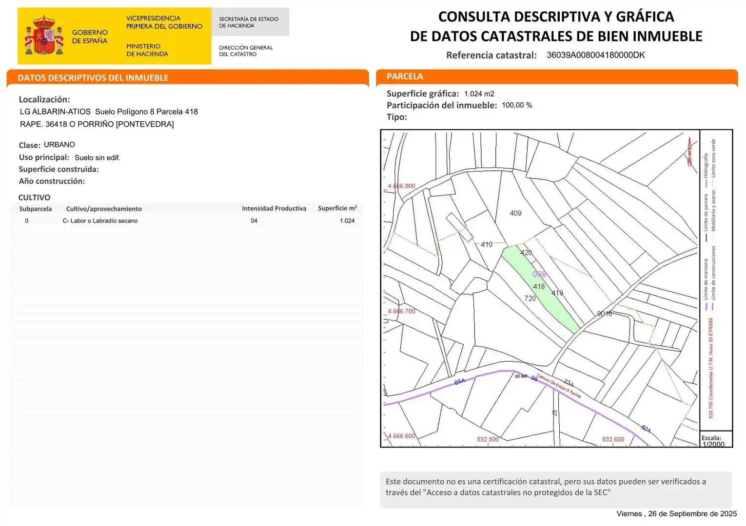Select the cadastral reference 36039A008004180000DK
Viewport: 746px width, 526px height.
coord(595,55)
